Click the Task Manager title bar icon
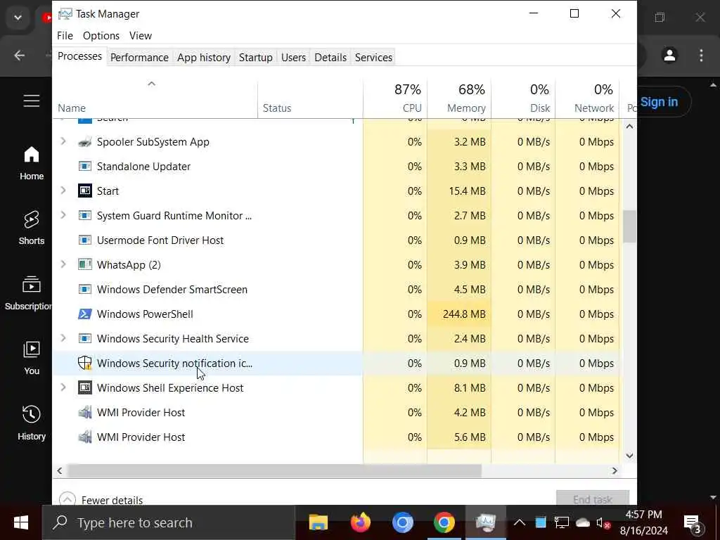The height and width of the screenshot is (540, 720). point(65,14)
